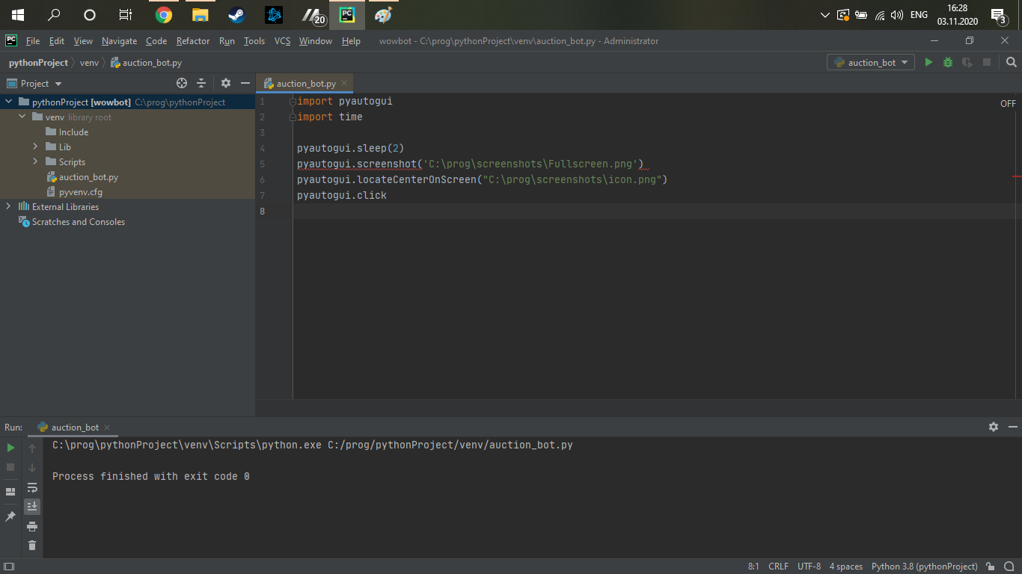Open Run panel settings gear
This screenshot has height=574, width=1022.
[x=994, y=427]
